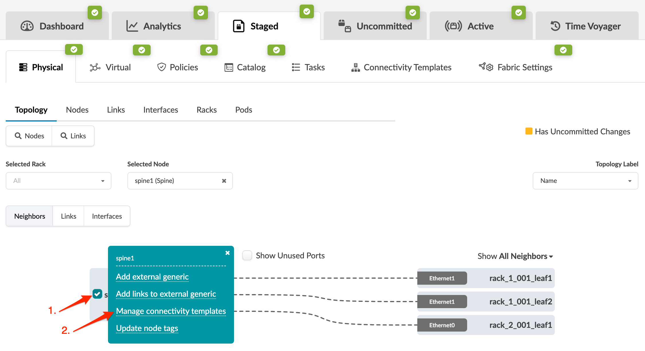Click Add external generic link
The height and width of the screenshot is (351, 645).
coord(152,277)
